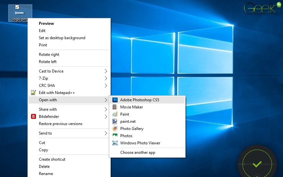
Task: Expand the Open with submenu arrow
Action: click(106, 100)
